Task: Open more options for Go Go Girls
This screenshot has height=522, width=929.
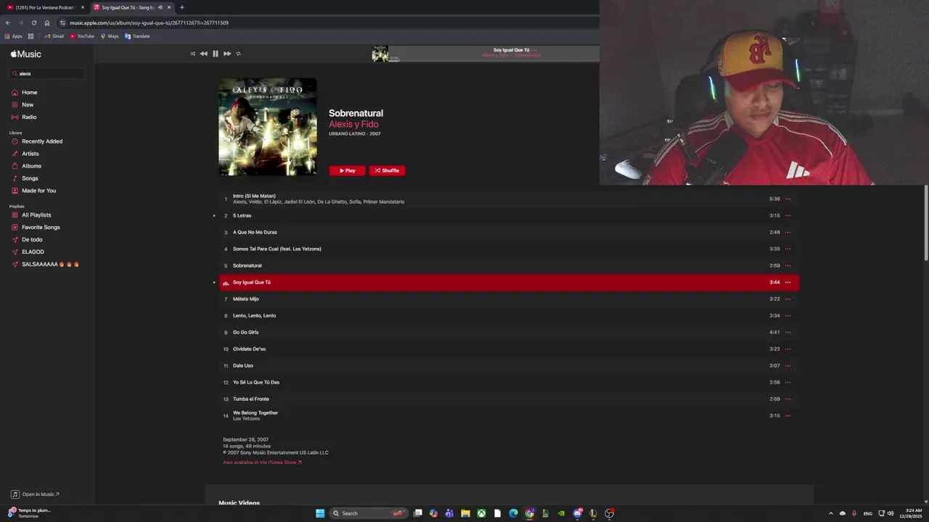Action: click(x=787, y=332)
